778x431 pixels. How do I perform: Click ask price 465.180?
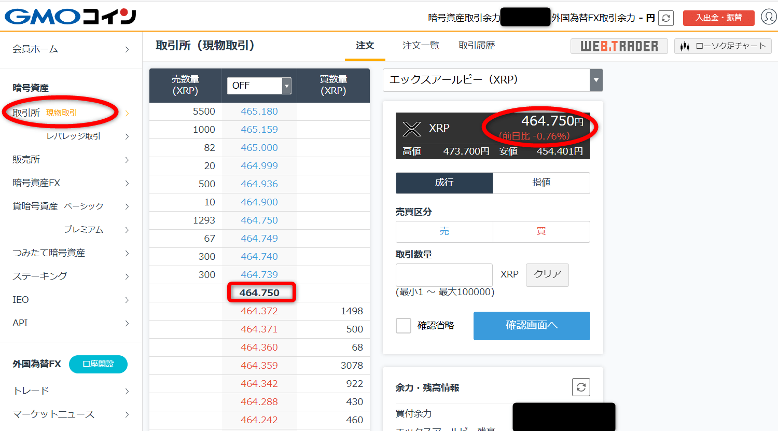259,112
